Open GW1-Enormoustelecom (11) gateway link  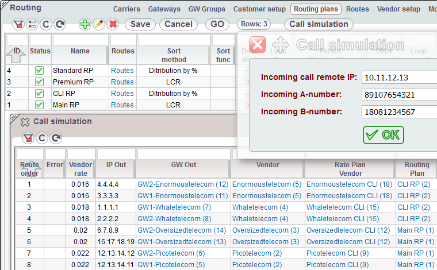(183, 196)
